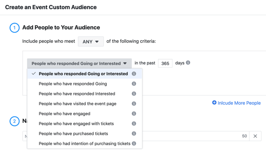The width and height of the screenshot is (266, 164).
Task: Click info icon beside 'People who have engaged'
Action: 134,114
